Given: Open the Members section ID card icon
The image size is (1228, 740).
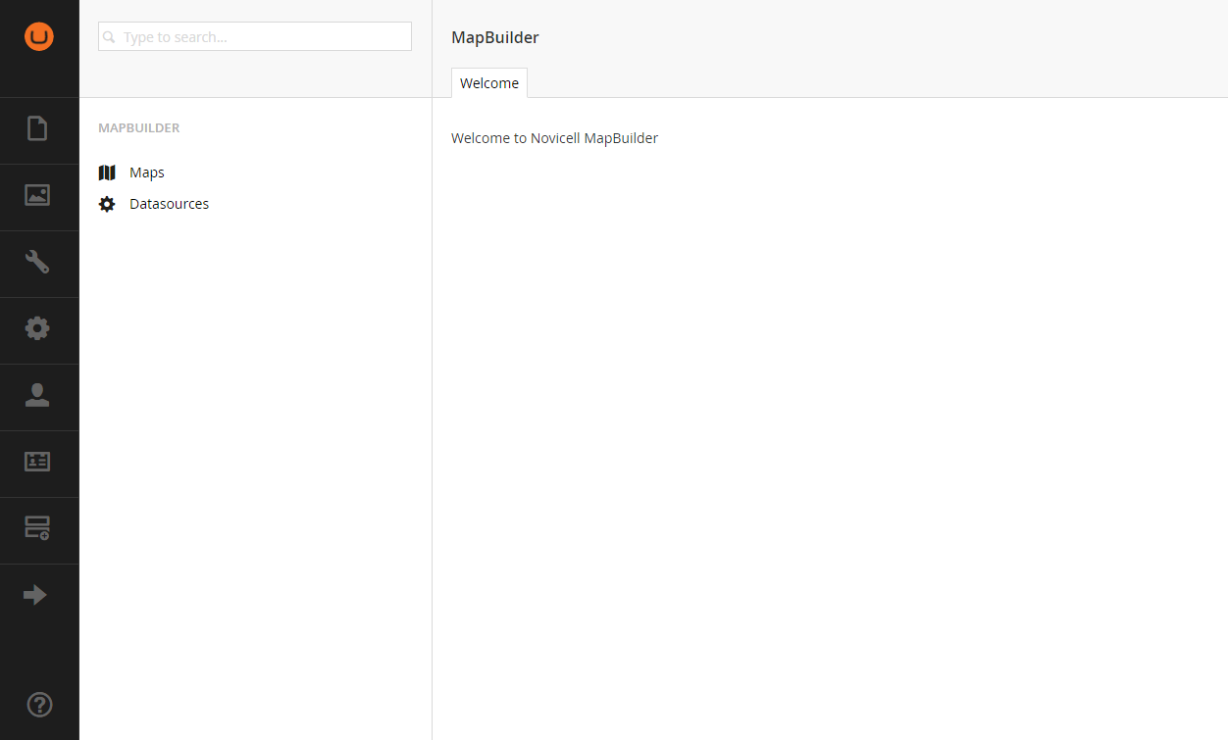Looking at the screenshot, I should point(37,462).
